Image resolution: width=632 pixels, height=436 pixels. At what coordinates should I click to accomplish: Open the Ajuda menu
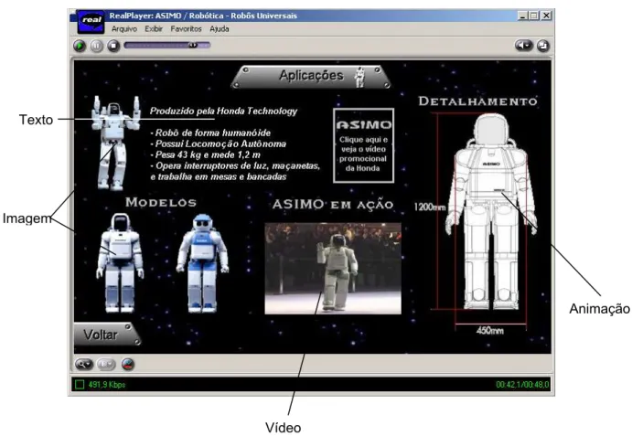click(220, 29)
